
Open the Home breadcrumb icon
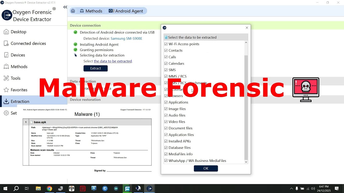coord(73,11)
